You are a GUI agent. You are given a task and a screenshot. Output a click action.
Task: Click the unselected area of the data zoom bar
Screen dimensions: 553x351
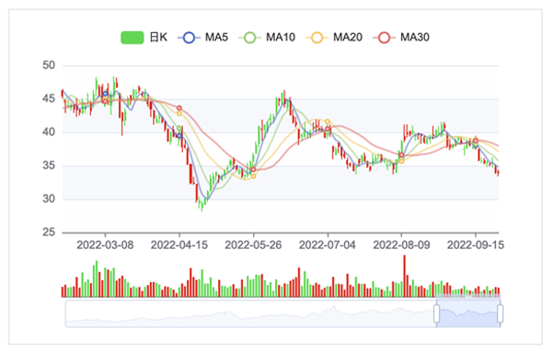[250, 313]
